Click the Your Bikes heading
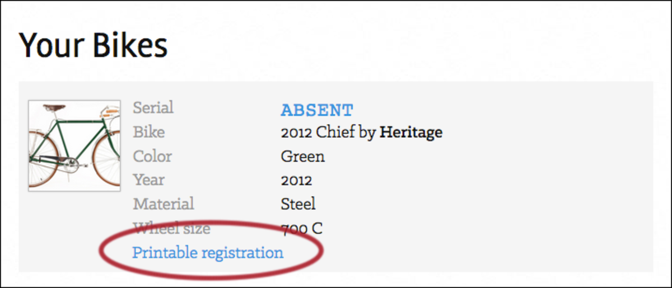 [93, 45]
